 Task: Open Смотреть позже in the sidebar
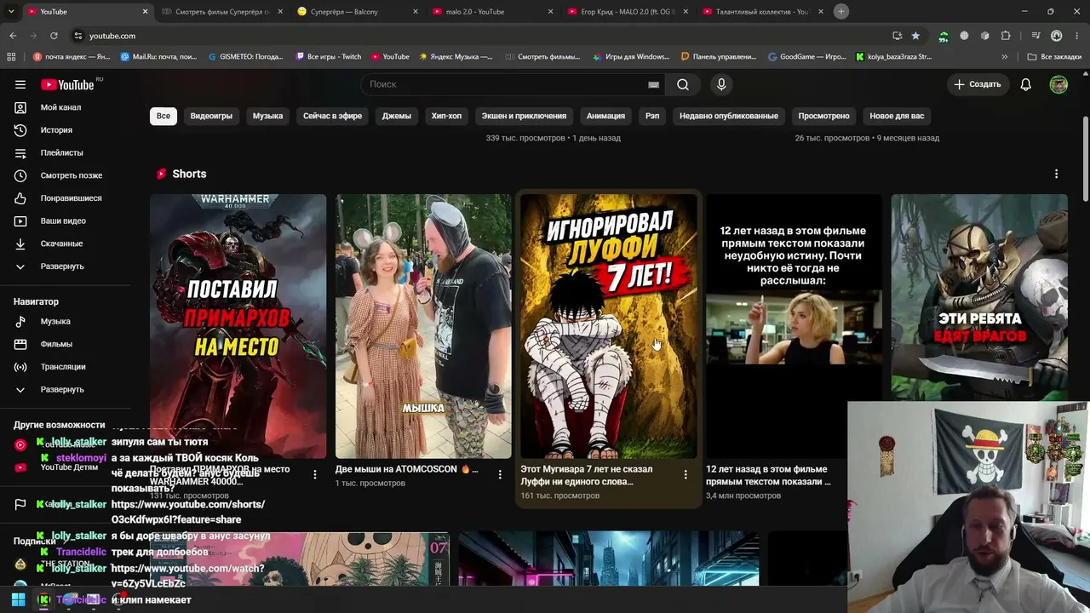coord(71,175)
